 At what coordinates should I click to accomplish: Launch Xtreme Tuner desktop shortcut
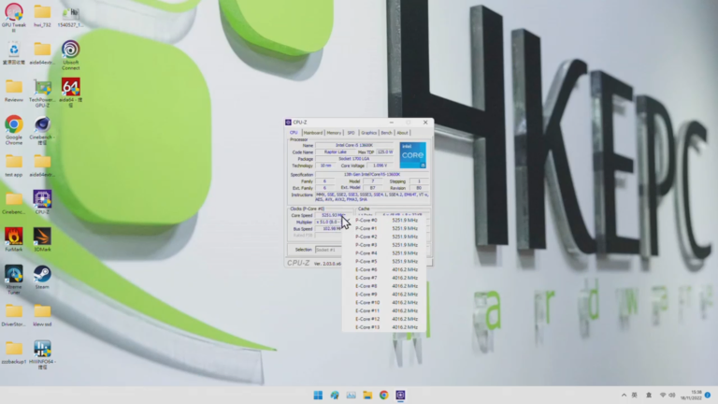coord(14,280)
